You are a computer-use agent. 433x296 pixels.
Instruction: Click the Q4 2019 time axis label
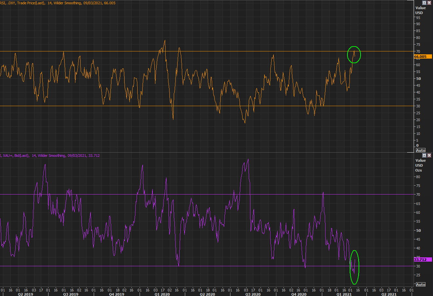pos(116,294)
